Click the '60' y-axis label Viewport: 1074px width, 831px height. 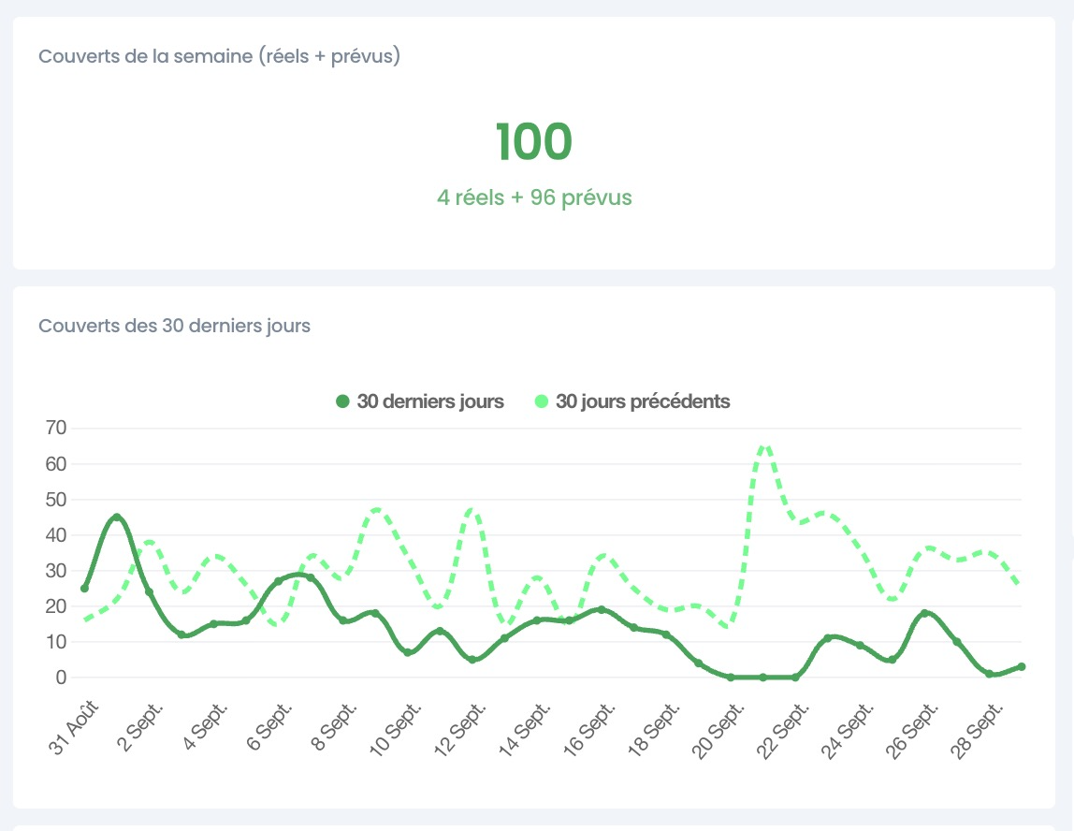56,464
